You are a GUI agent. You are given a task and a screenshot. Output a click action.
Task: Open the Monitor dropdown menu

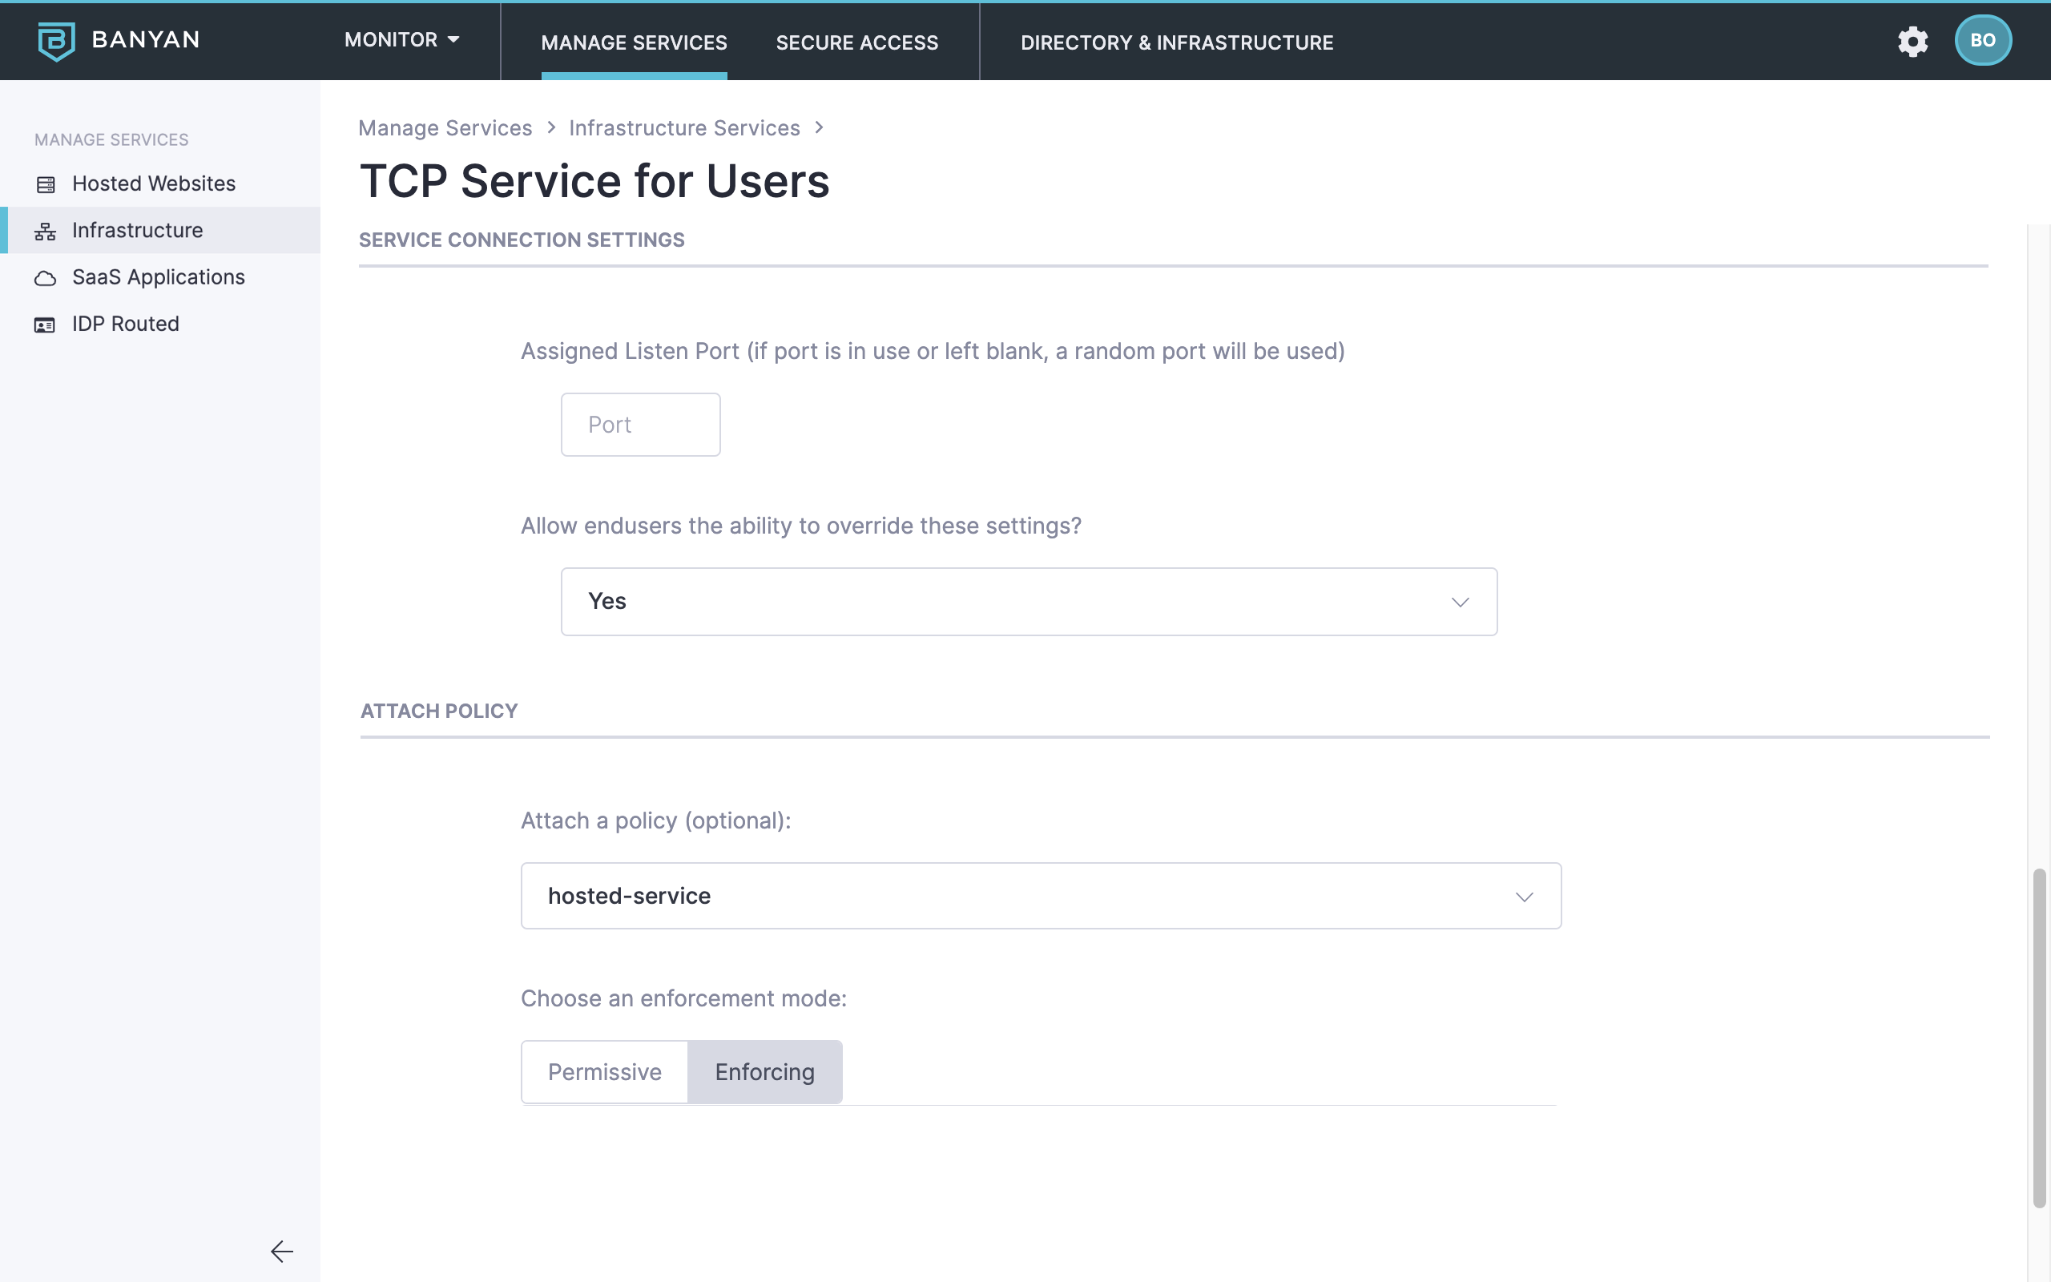tap(401, 40)
